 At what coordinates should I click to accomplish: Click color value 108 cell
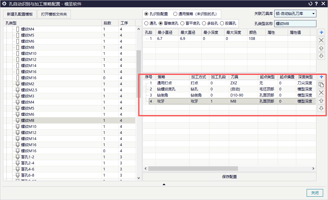tap(256, 39)
